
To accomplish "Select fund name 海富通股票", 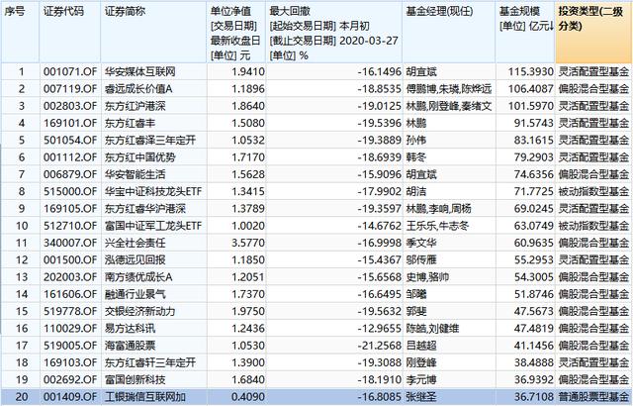I will 130,346.
